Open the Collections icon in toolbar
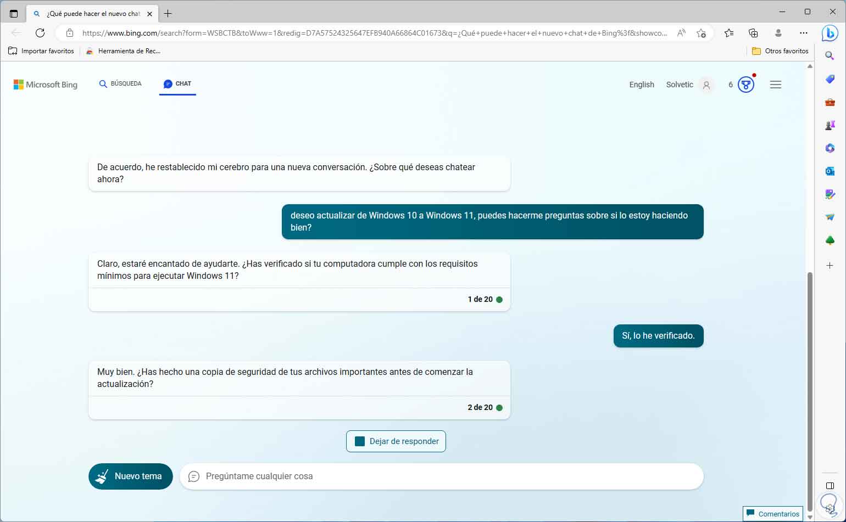Image resolution: width=846 pixels, height=522 pixels. point(753,33)
